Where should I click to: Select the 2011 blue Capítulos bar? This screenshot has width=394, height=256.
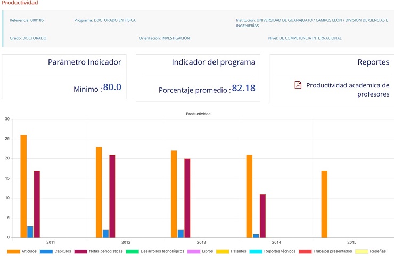pos(30,231)
